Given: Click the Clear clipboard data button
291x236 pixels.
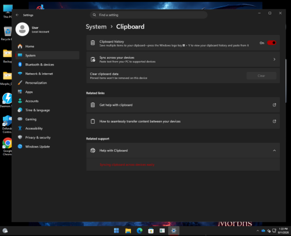Looking at the screenshot, I should tap(261, 76).
